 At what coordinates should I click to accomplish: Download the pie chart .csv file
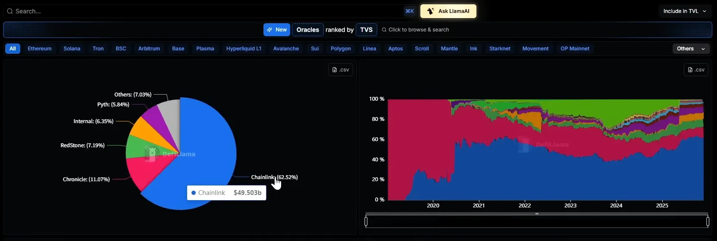(x=341, y=70)
